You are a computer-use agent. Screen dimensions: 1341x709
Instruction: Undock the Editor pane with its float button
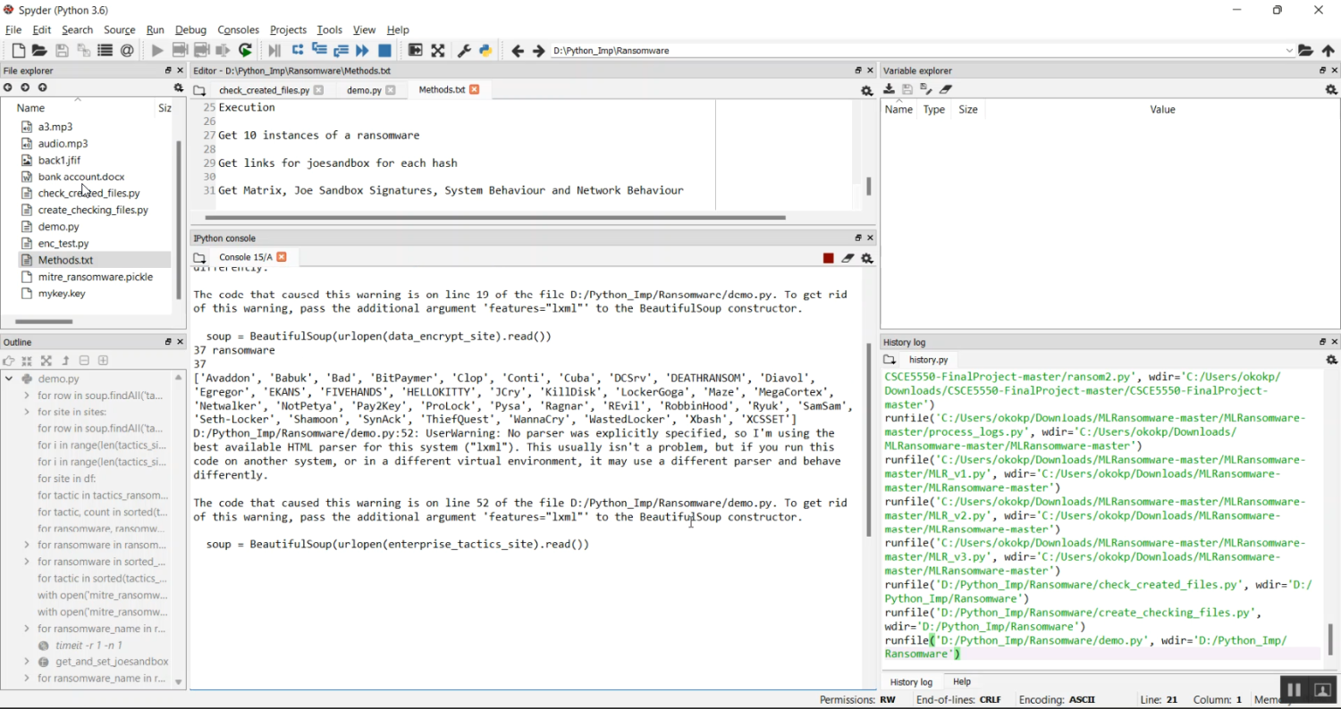[856, 70]
